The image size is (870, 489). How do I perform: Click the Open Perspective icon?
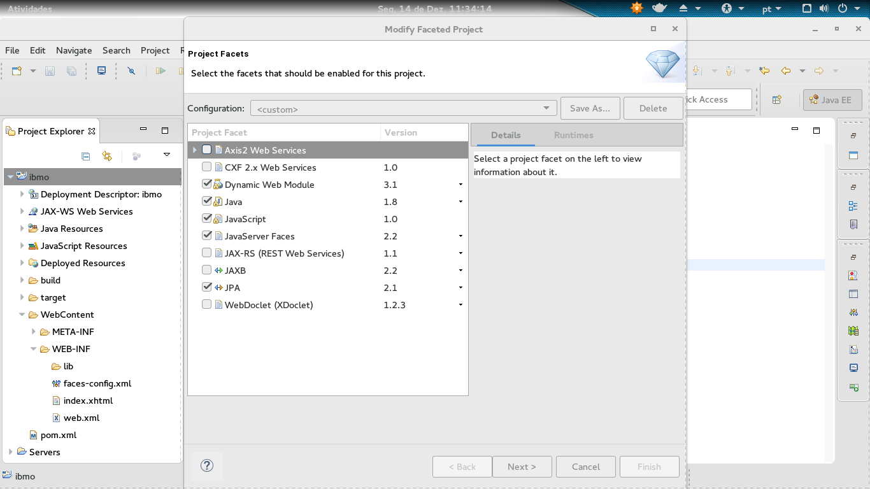pyautogui.click(x=776, y=99)
